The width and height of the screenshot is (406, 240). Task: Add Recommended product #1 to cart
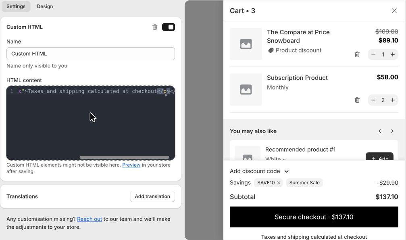point(379,157)
